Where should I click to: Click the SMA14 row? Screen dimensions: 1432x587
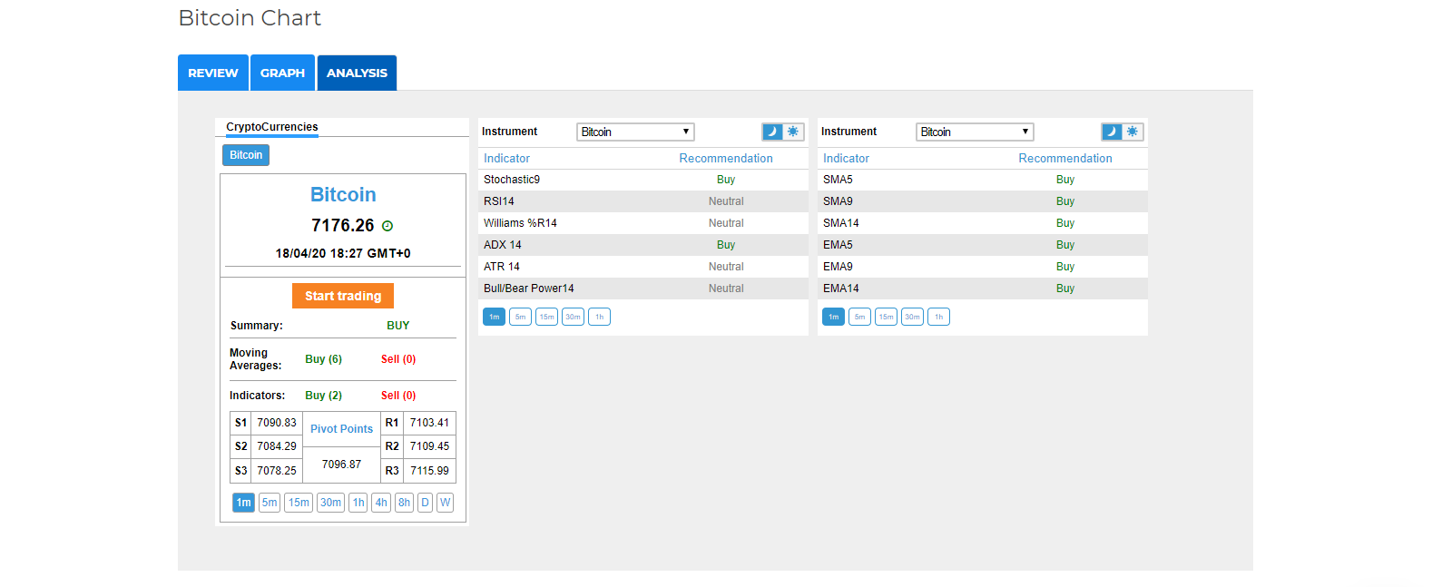[983, 223]
